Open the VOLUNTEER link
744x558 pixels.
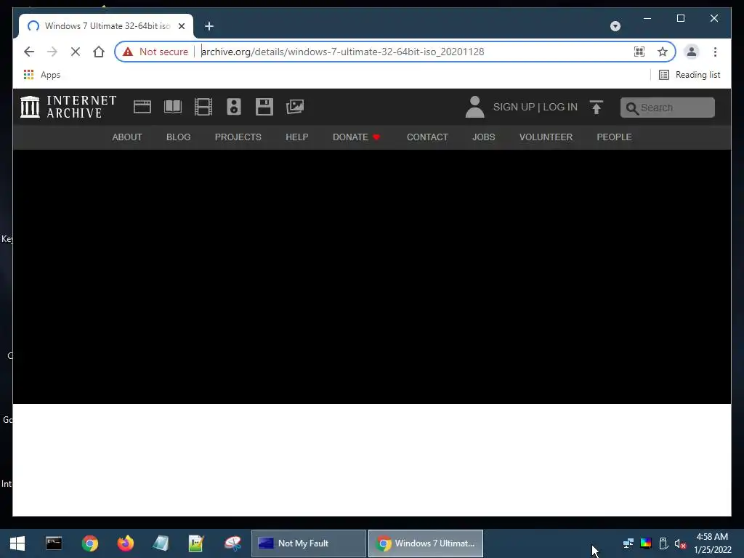546,137
